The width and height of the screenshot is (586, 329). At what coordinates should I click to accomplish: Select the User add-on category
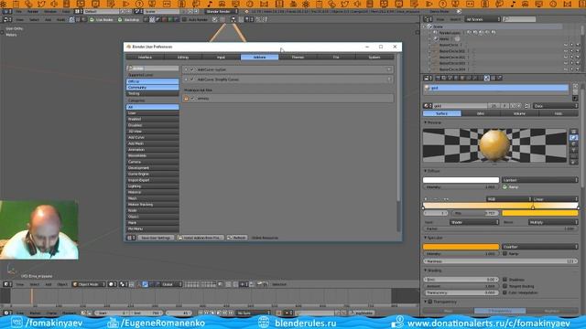point(153,113)
